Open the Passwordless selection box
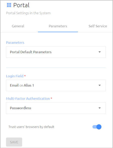Image resolution: width=113 pixels, height=148 pixels. pyautogui.click(x=56, y=108)
